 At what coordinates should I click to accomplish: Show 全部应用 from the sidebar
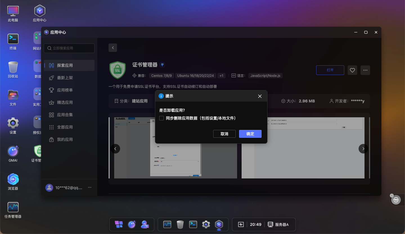tap(69, 127)
